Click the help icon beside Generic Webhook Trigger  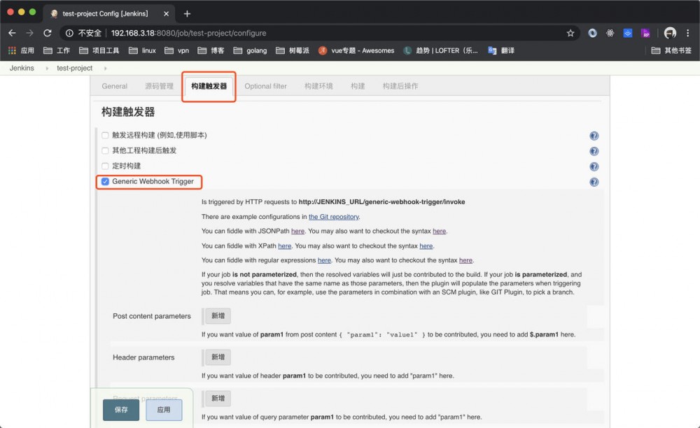click(594, 182)
